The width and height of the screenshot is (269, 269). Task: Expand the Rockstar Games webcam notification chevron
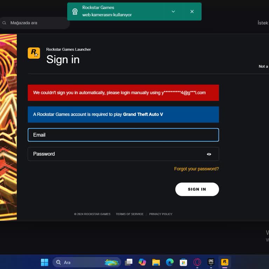[x=173, y=12]
